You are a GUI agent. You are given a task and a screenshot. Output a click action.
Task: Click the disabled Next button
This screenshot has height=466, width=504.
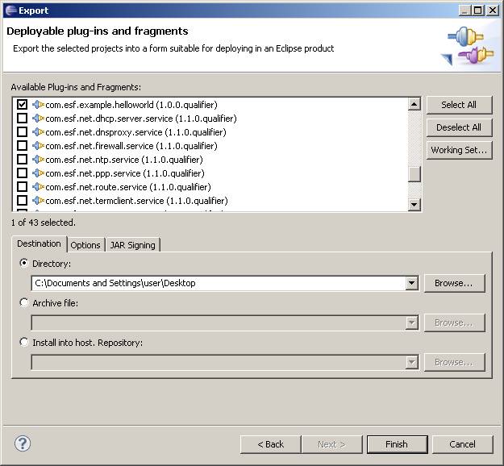[x=331, y=444]
